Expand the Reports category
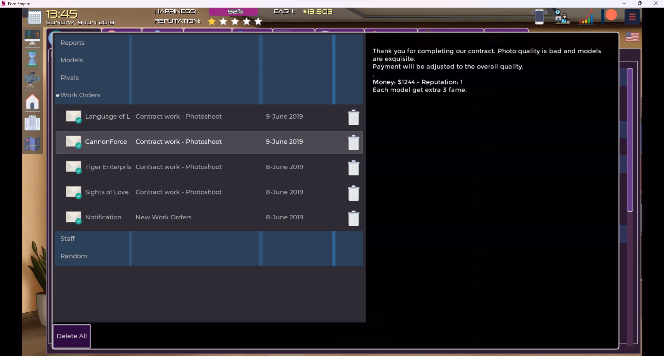Screen dimensions: 664x356 coord(72,43)
